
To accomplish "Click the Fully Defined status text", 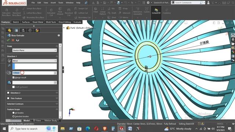I will click(x=170, y=124).
